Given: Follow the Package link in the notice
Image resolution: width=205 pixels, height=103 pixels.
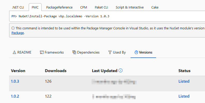Looking at the screenshot, I should click(x=18, y=33).
